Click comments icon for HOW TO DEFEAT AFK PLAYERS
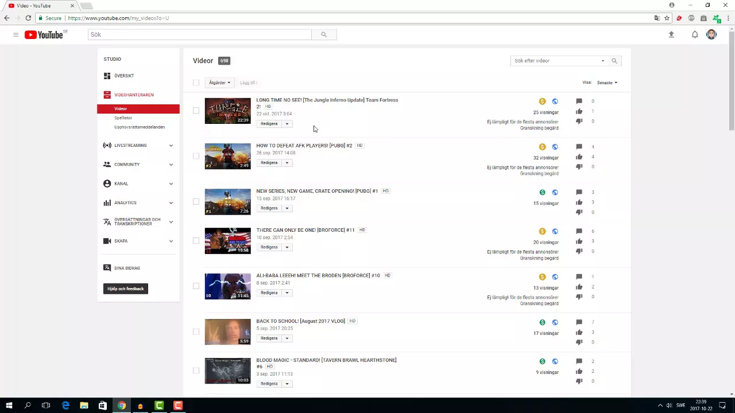The height and width of the screenshot is (413, 735). [579, 147]
